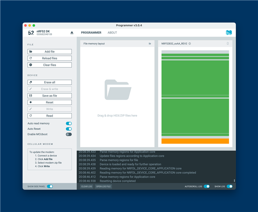Open the About tab
The width and height of the screenshot is (258, 212).
point(112,33)
